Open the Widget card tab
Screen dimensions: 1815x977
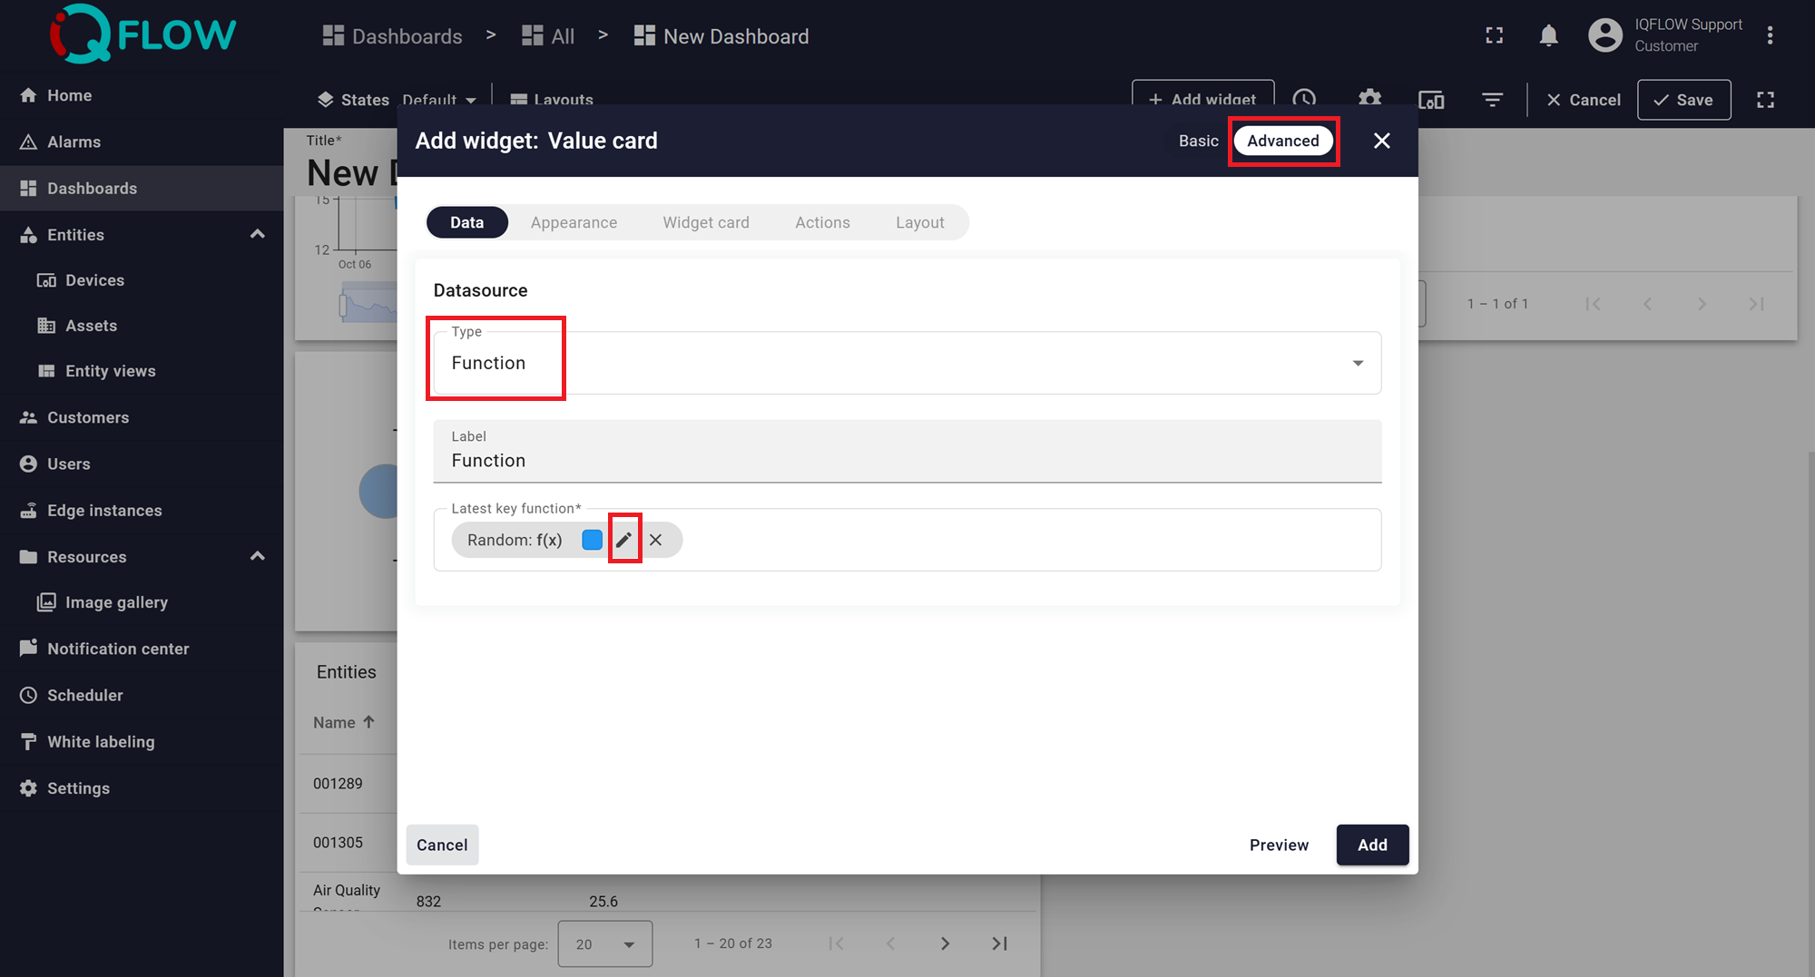(x=706, y=222)
